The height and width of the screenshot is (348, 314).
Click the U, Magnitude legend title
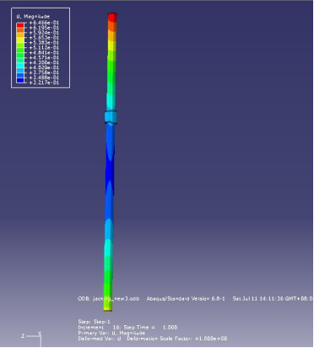coord(33,16)
